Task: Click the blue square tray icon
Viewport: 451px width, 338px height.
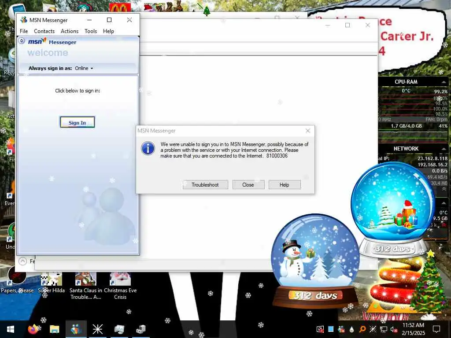Action: pyautogui.click(x=331, y=329)
